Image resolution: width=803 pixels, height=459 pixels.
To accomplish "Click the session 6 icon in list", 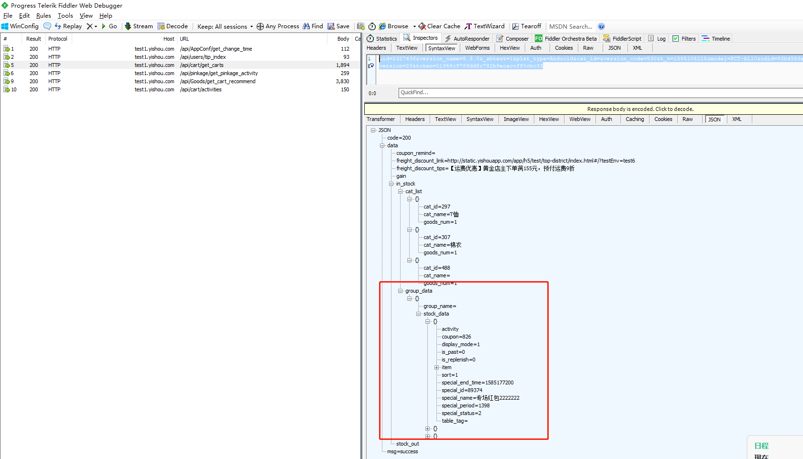I will 7,73.
